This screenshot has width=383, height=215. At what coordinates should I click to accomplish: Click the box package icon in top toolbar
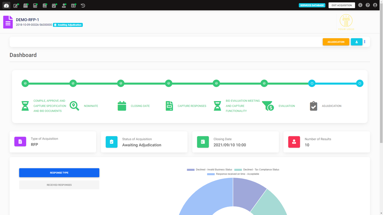click(25, 5)
